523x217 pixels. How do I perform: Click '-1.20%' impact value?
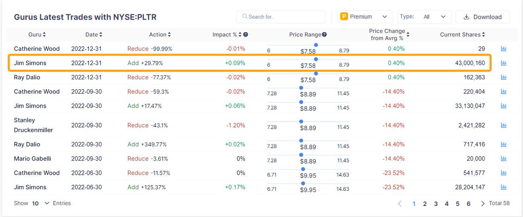(236, 125)
